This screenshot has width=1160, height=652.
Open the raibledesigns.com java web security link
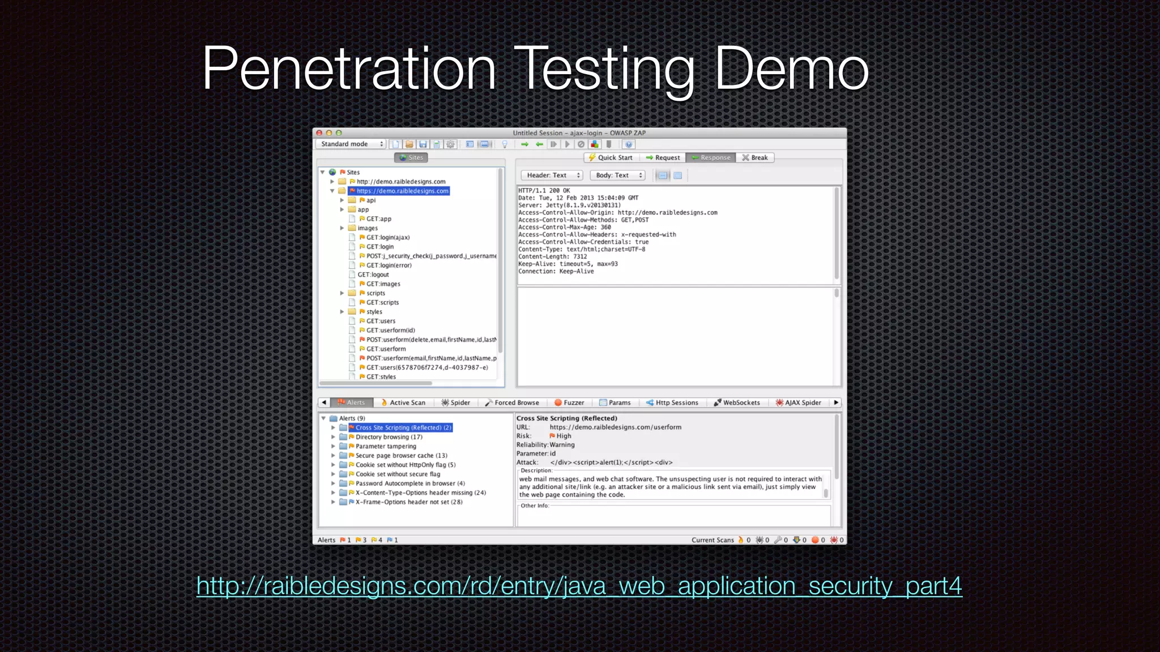click(x=579, y=586)
